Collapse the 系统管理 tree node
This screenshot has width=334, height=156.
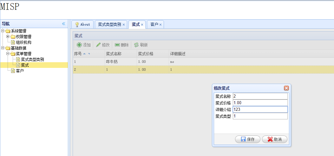tap(3, 31)
